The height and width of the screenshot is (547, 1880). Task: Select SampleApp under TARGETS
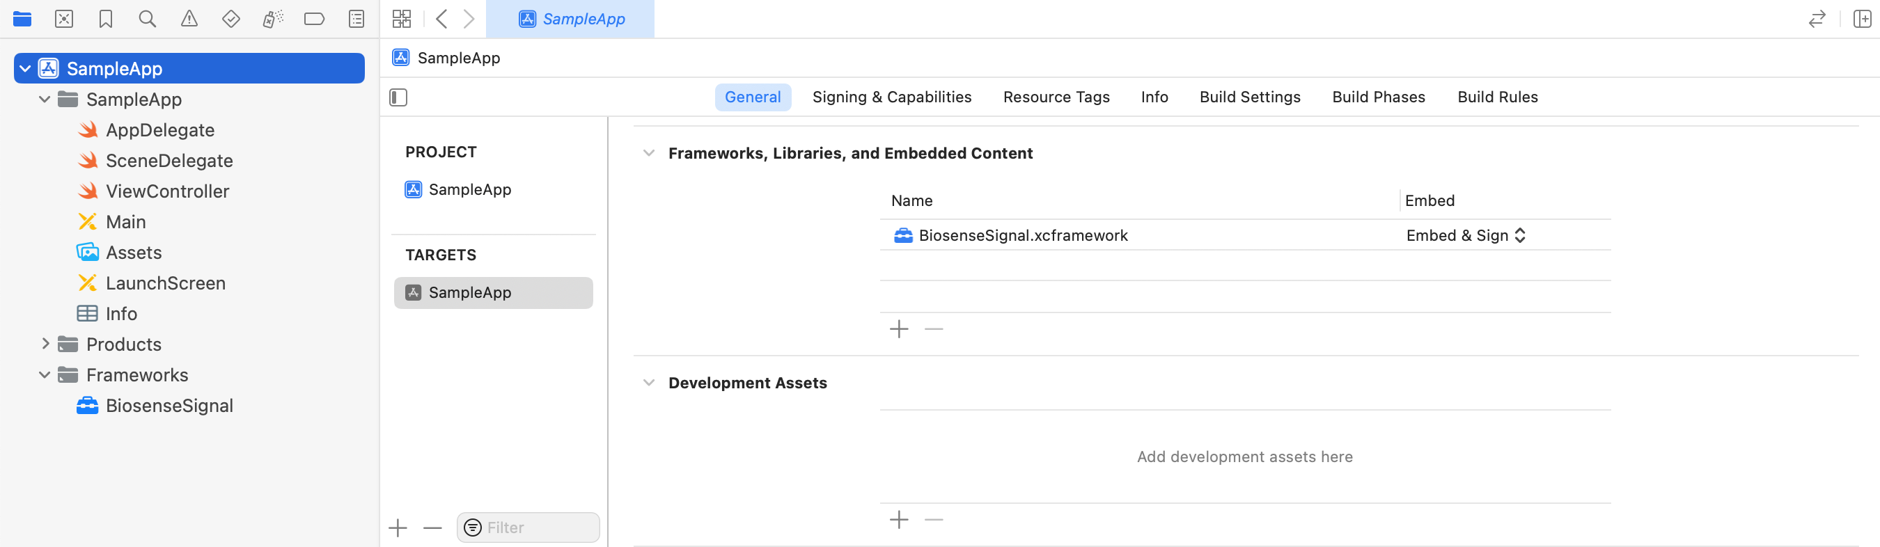[x=494, y=292]
